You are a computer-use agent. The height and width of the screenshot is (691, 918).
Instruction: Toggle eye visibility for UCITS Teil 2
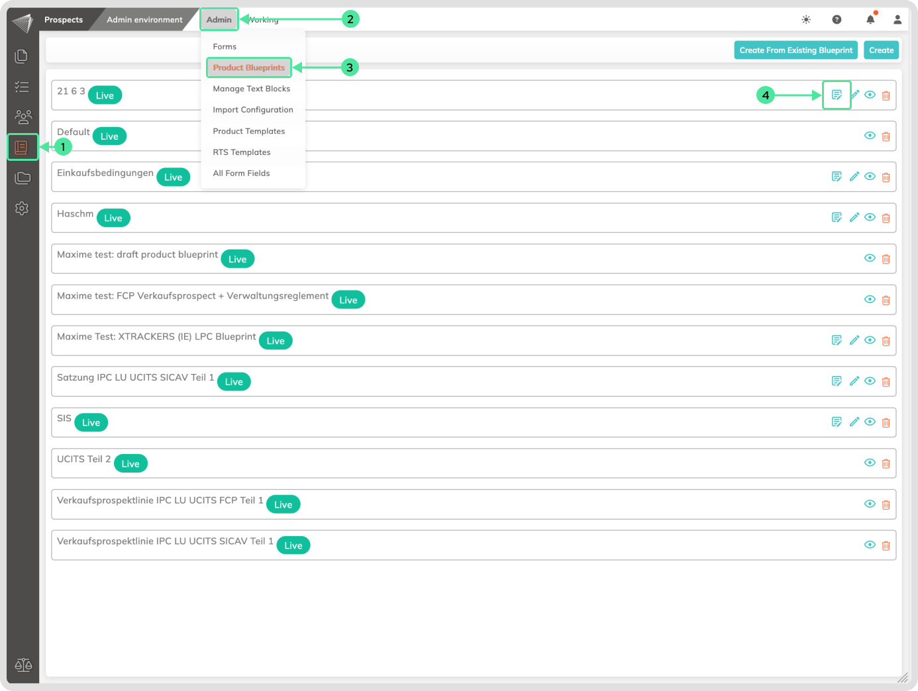pyautogui.click(x=870, y=463)
